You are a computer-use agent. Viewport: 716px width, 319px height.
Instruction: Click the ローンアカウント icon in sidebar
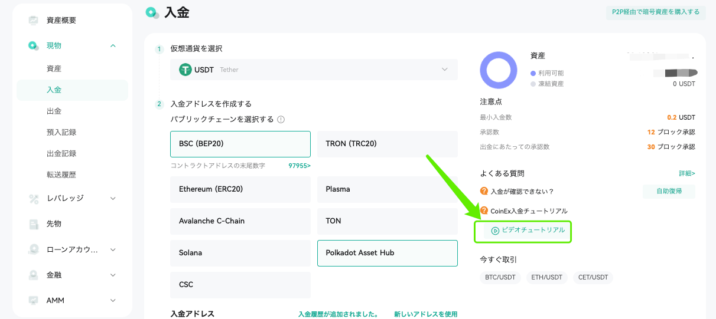34,249
